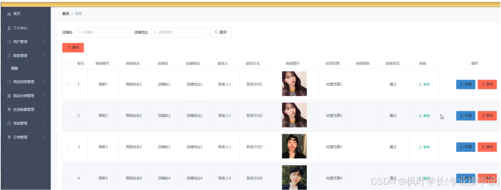Click the cell 店铺地址1
501x190 pixels.
tap(194, 84)
